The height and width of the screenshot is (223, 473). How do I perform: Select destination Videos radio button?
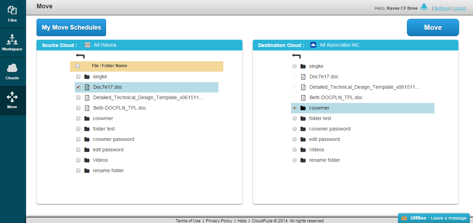pos(295,150)
